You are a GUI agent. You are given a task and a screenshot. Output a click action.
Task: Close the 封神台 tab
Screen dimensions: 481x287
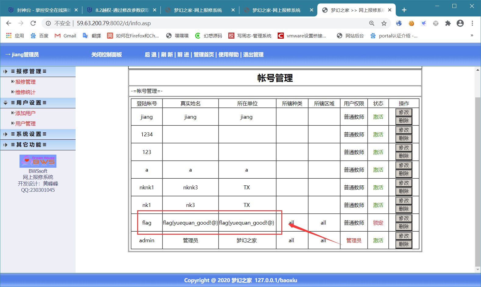tap(76, 10)
